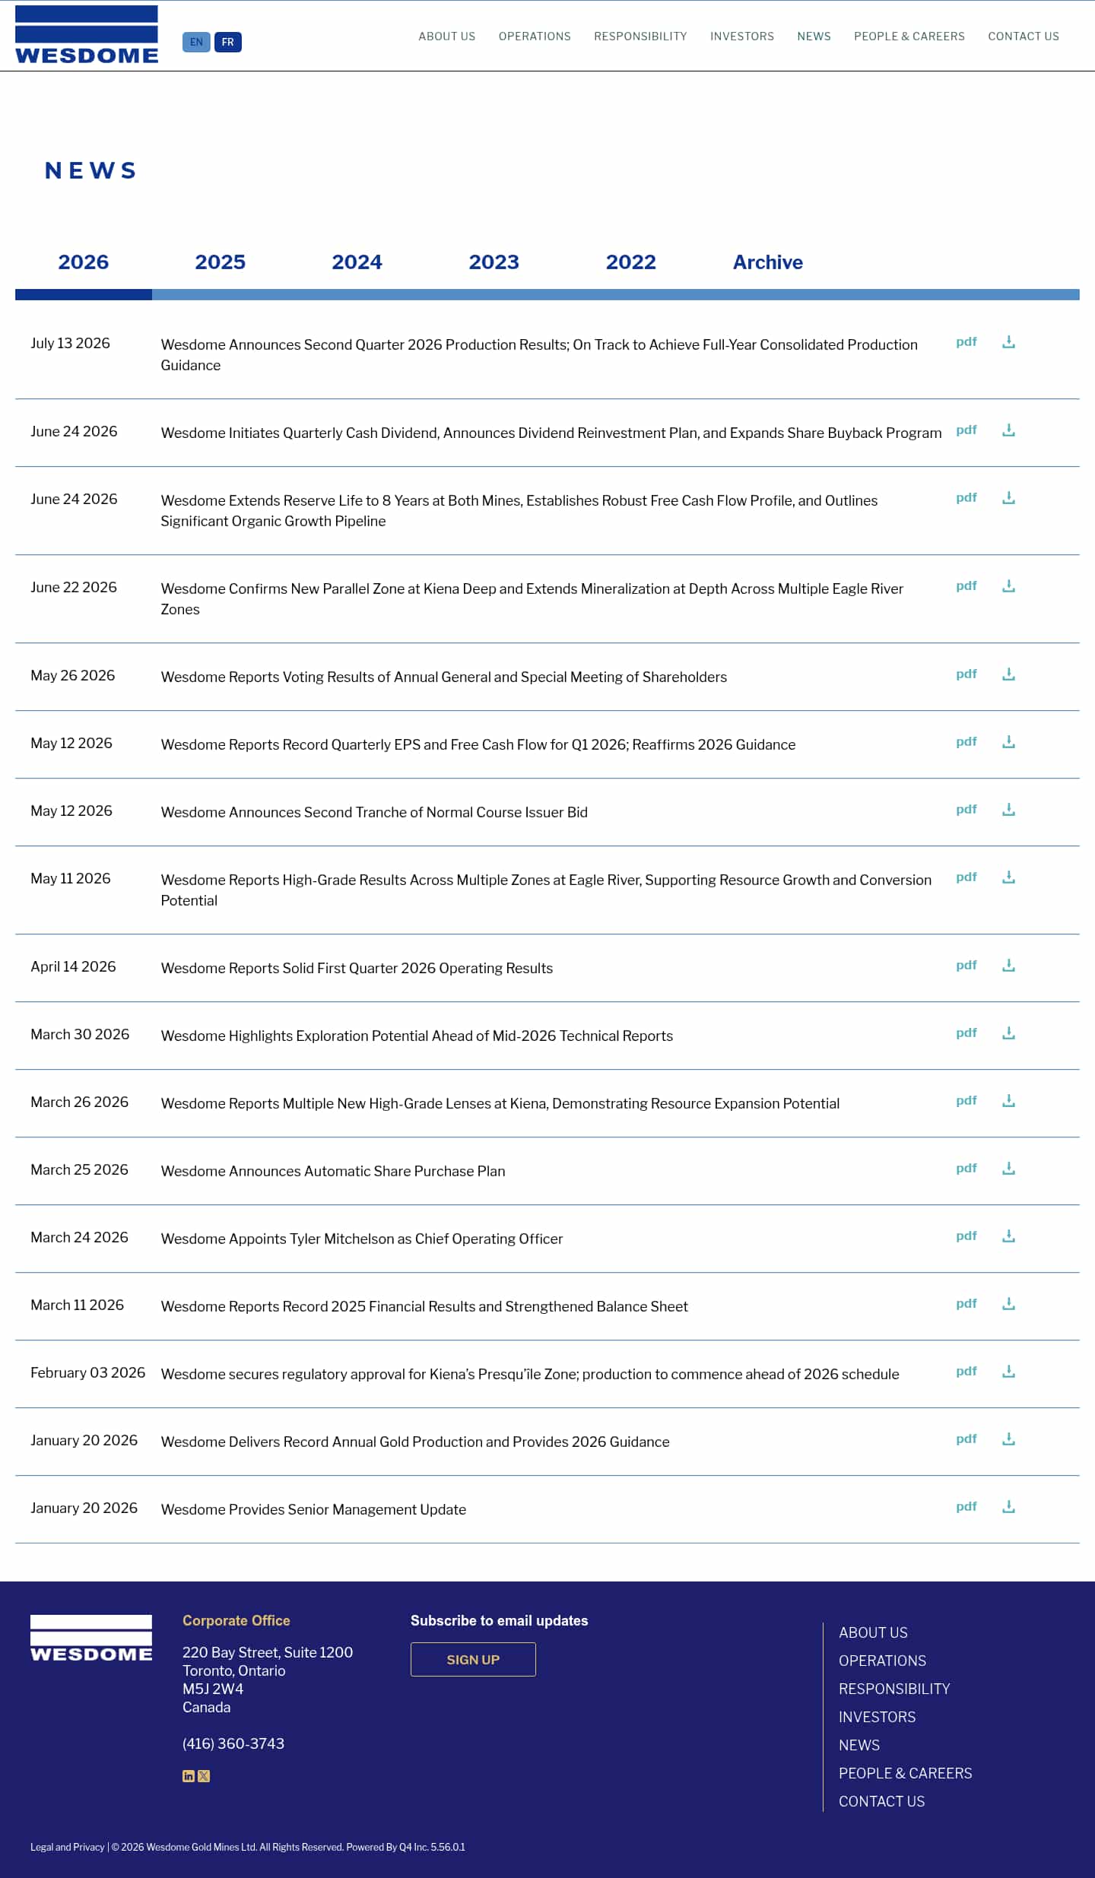Select the EN language button
This screenshot has width=1095, height=1878.
(x=196, y=42)
